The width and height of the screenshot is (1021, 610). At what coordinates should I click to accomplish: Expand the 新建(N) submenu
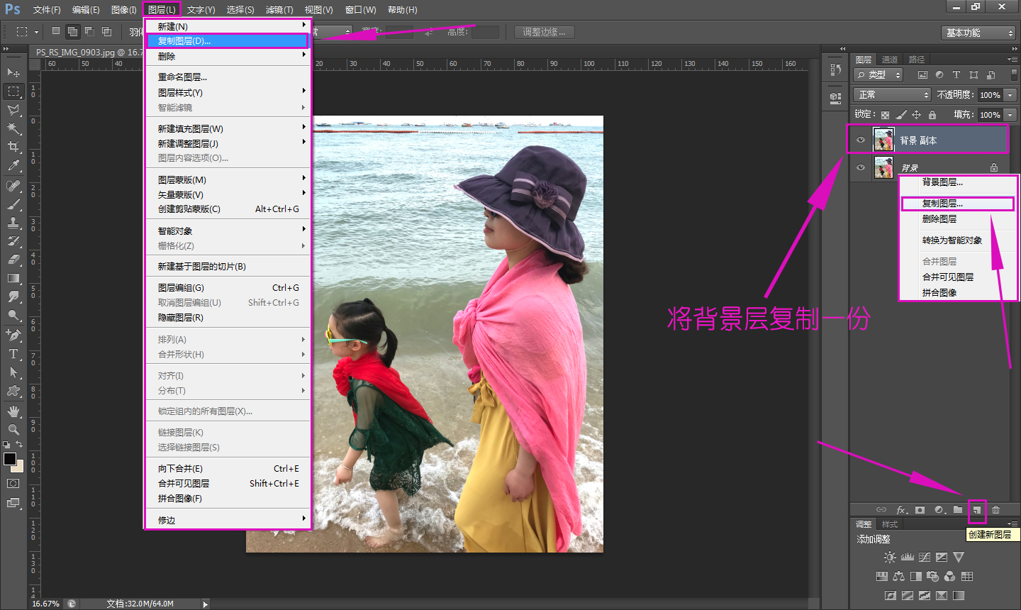pyautogui.click(x=228, y=26)
